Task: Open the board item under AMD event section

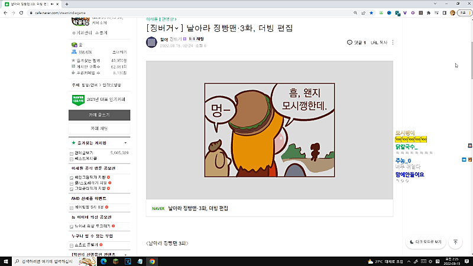Action: point(89,207)
